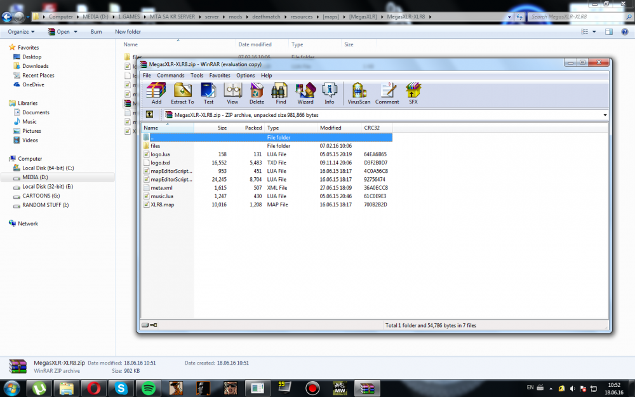Sort archive by the CRC32 column header

377,128
